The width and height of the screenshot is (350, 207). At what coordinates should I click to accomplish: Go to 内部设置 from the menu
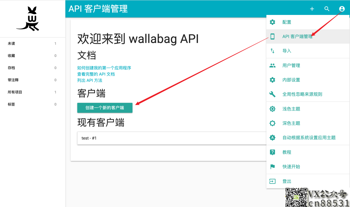point(308,80)
